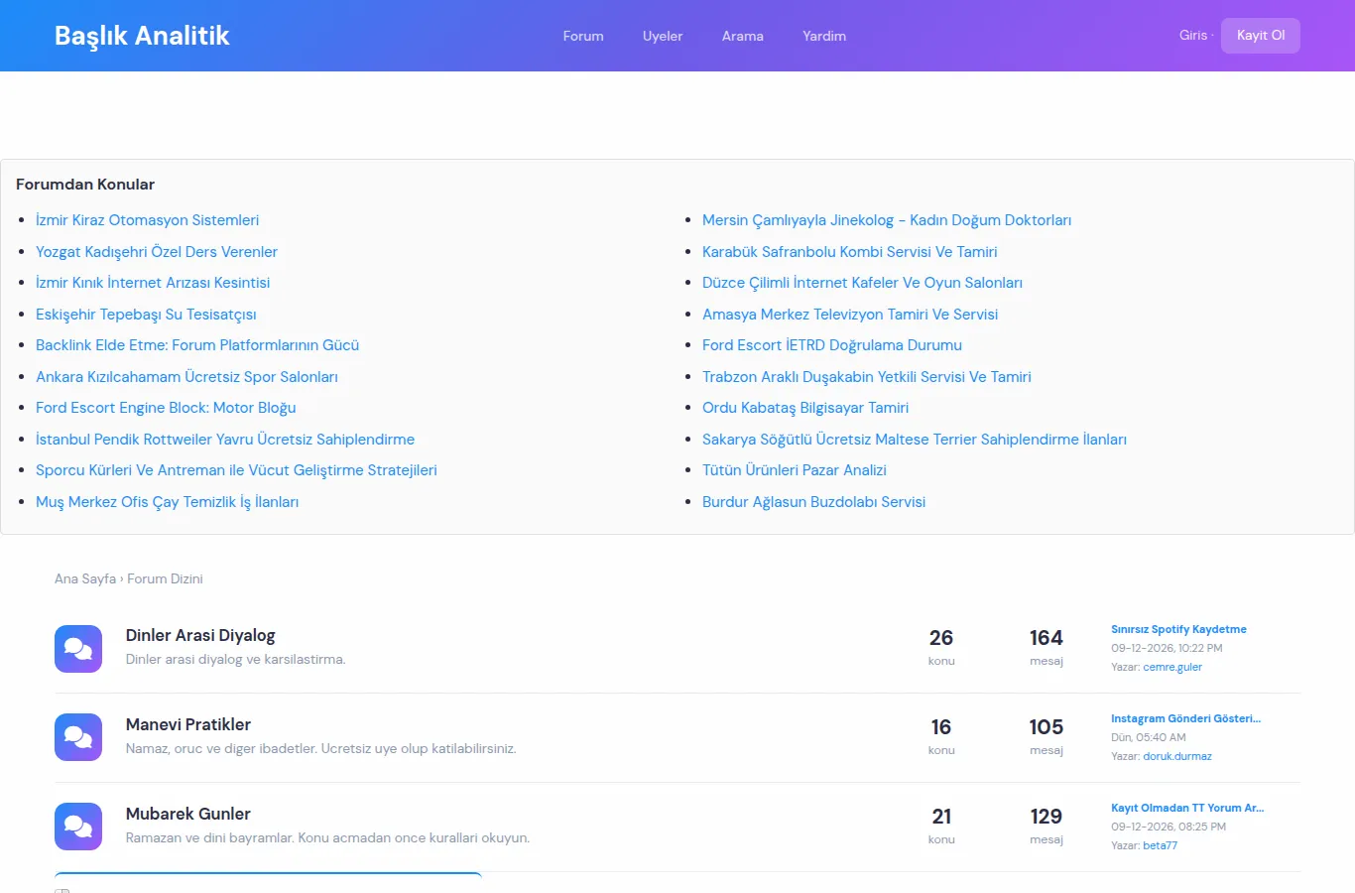Click the Başlık Analitik site logo
Viewport: 1355px width, 893px height.
point(142,36)
